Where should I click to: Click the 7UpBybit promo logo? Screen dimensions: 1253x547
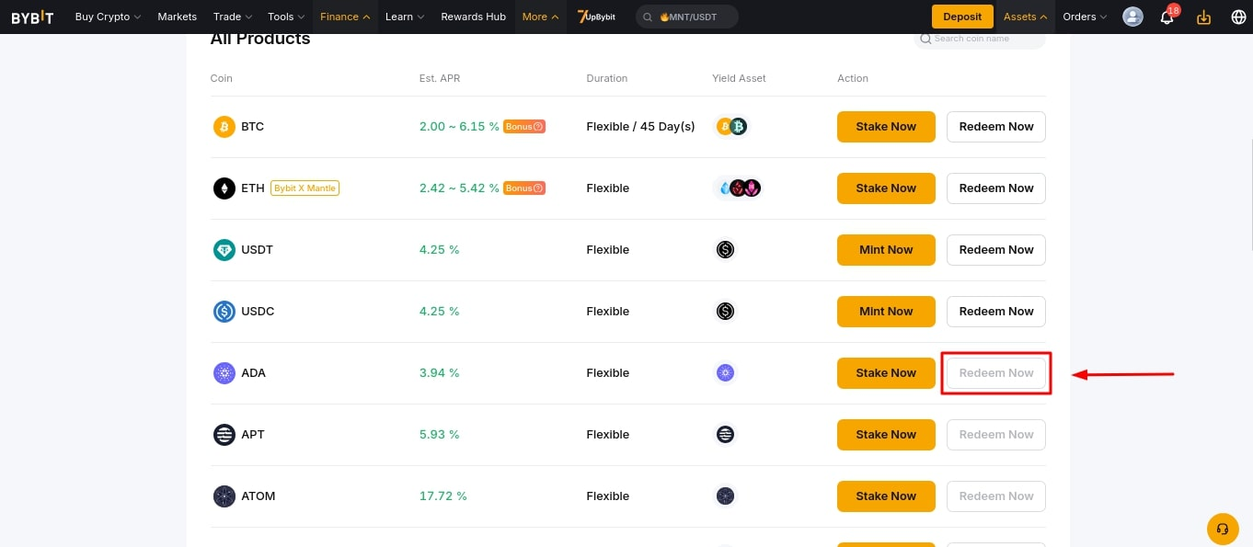coord(596,17)
